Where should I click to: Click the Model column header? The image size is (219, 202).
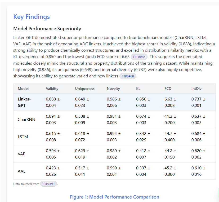coord(23,89)
